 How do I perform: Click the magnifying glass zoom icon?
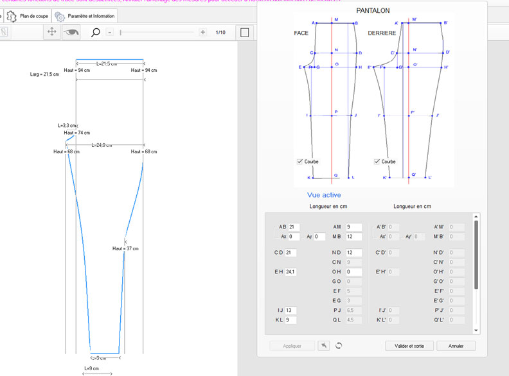click(96, 32)
